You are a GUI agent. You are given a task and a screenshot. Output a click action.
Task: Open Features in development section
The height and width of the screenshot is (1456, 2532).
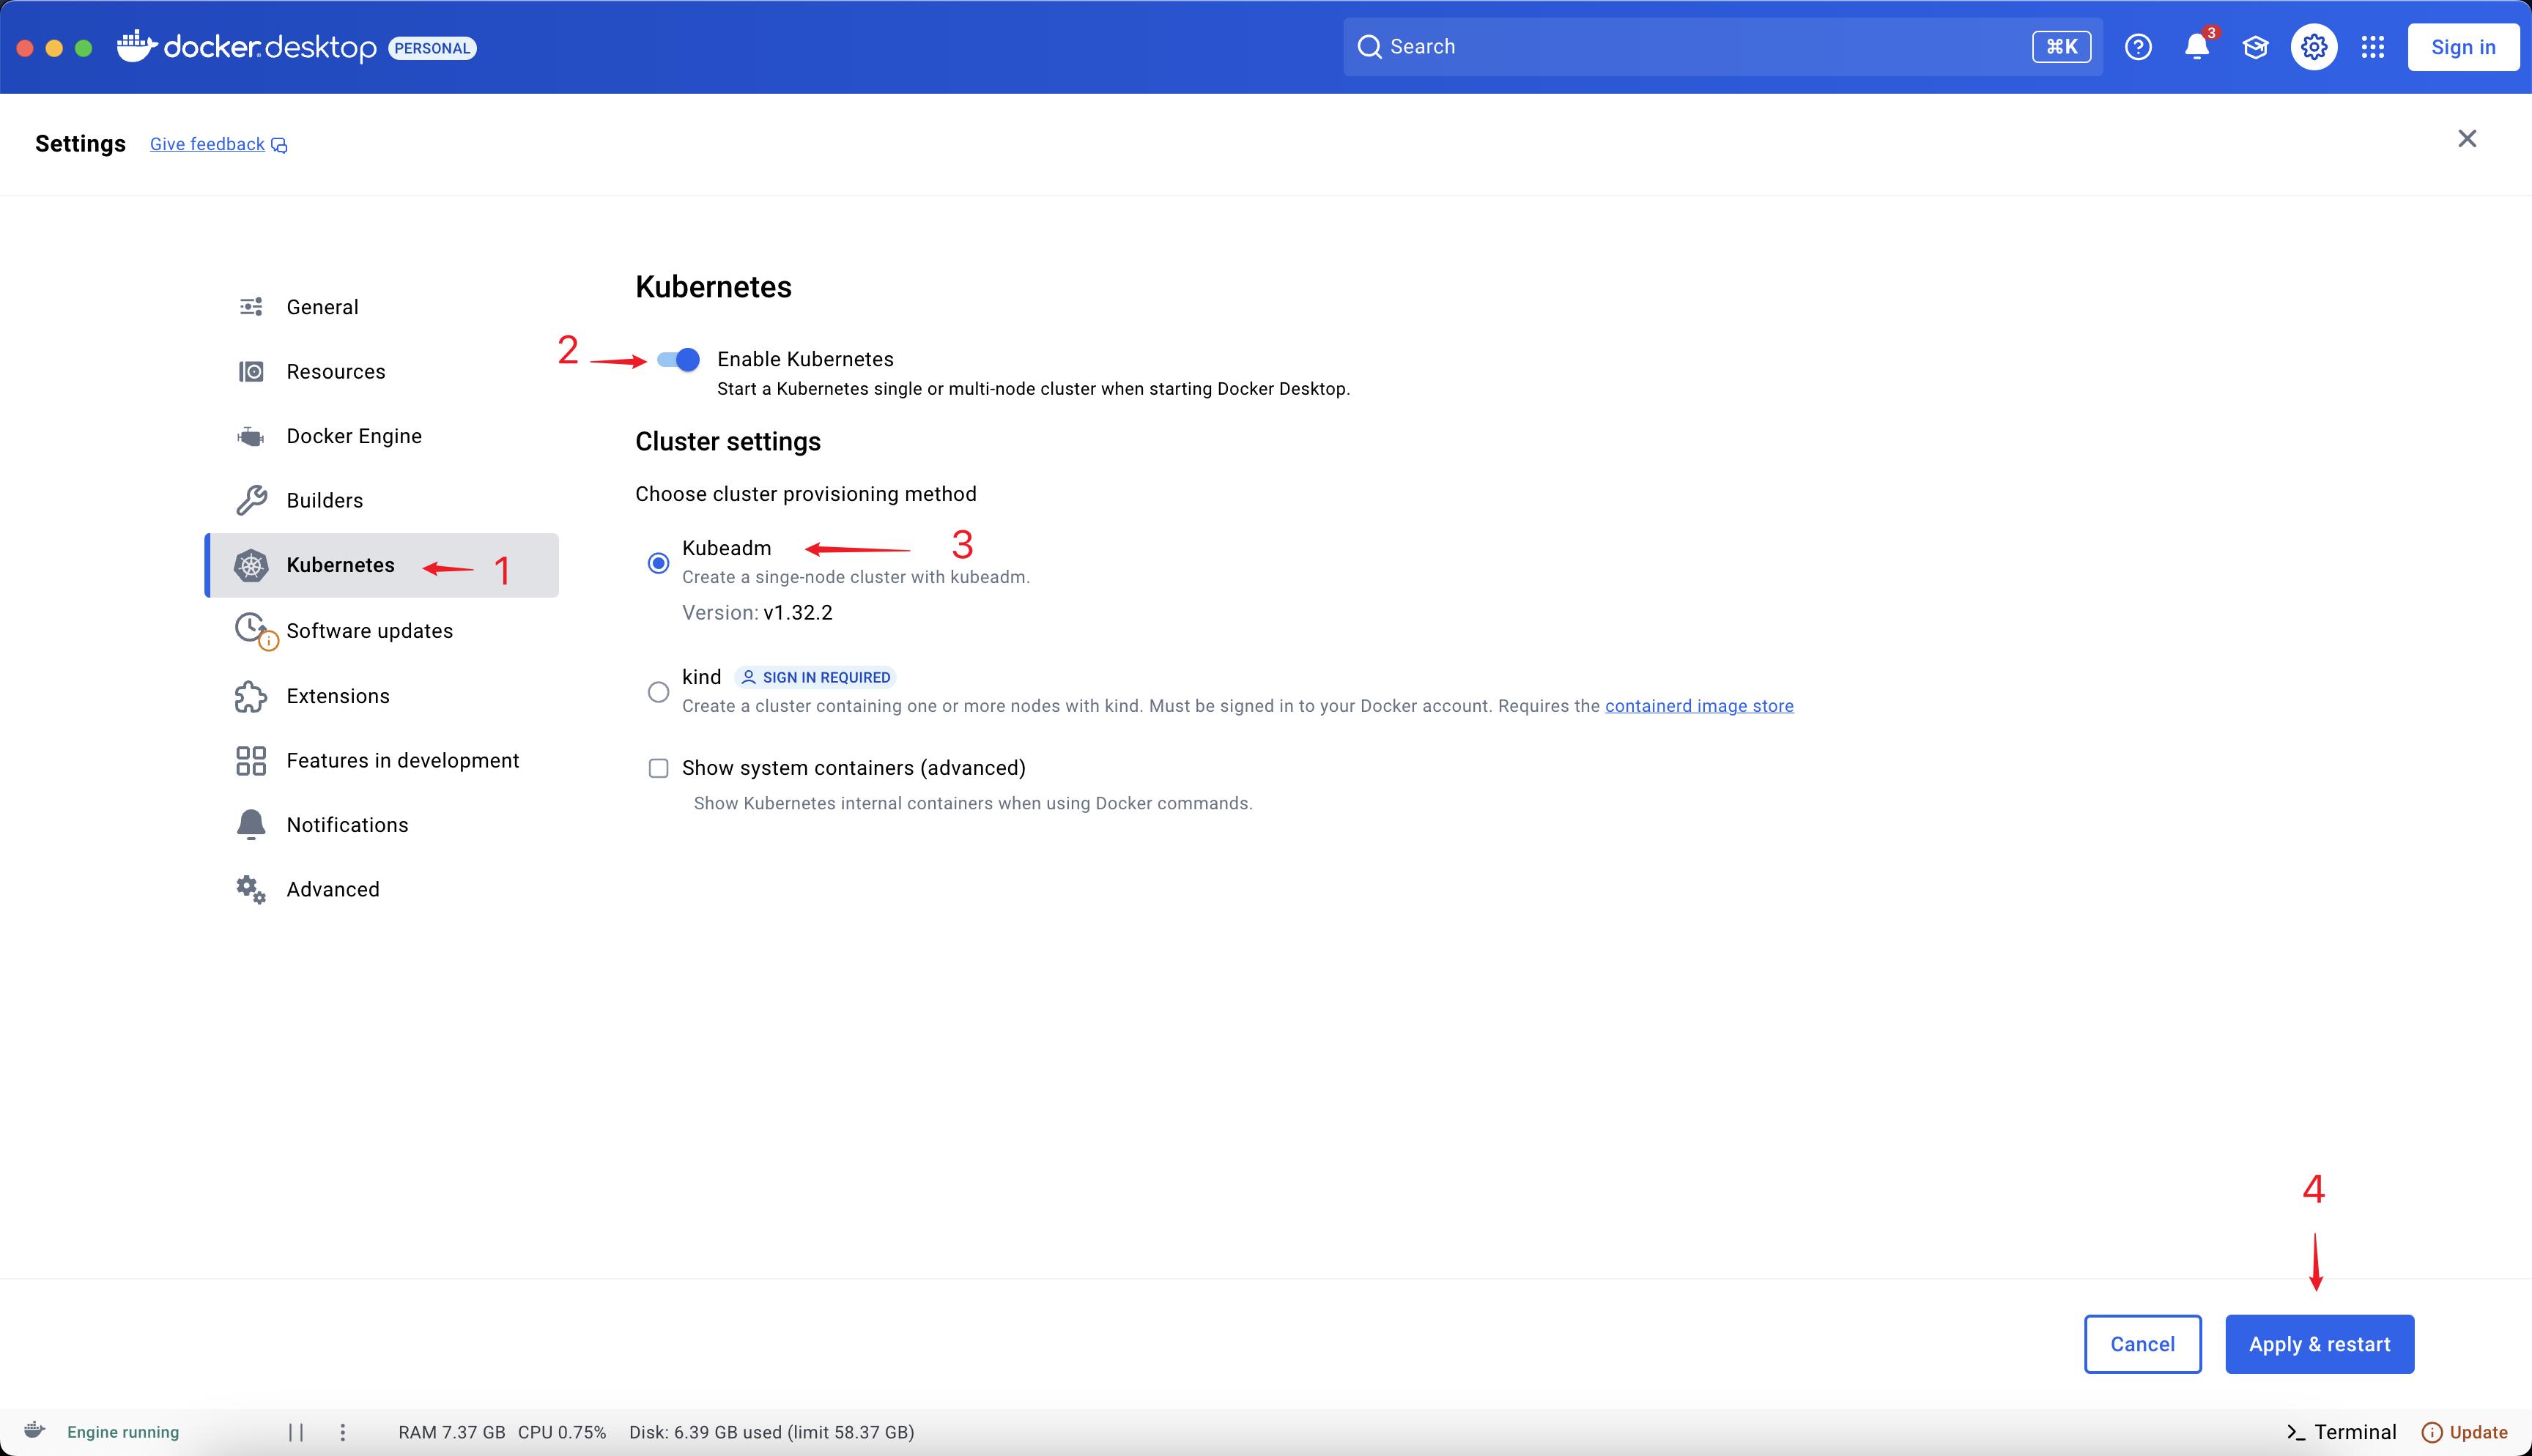point(382,761)
